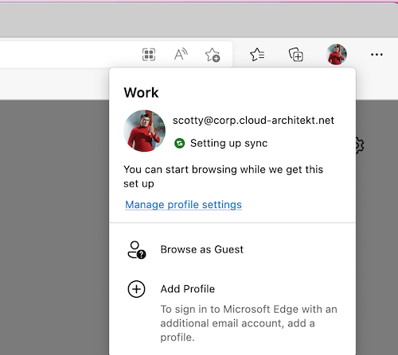Click the Setting up sync text
Image resolution: width=398 pixels, height=355 pixels.
coord(229,143)
